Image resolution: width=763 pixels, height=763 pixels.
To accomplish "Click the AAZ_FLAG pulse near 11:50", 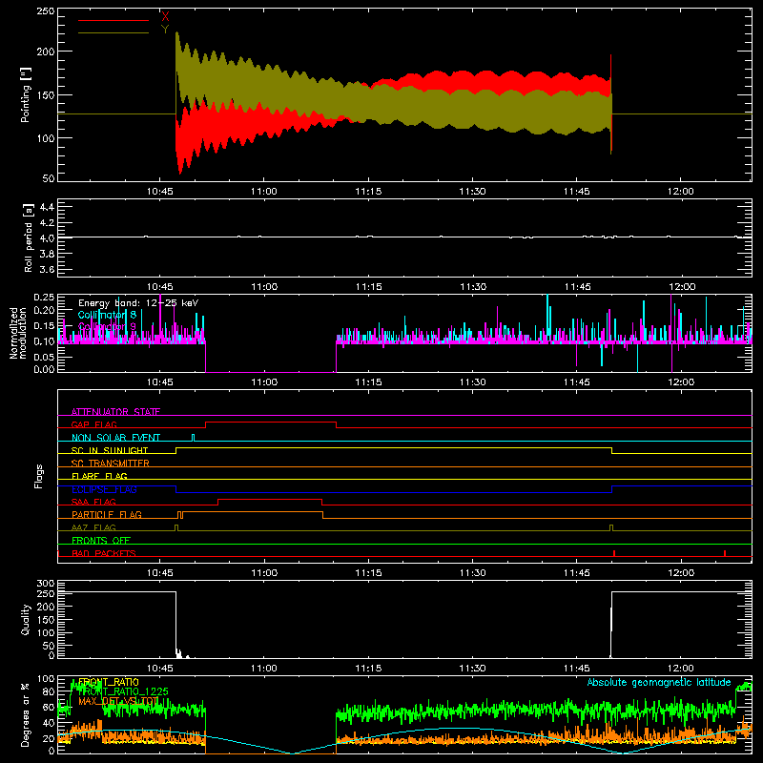I will pos(611,527).
